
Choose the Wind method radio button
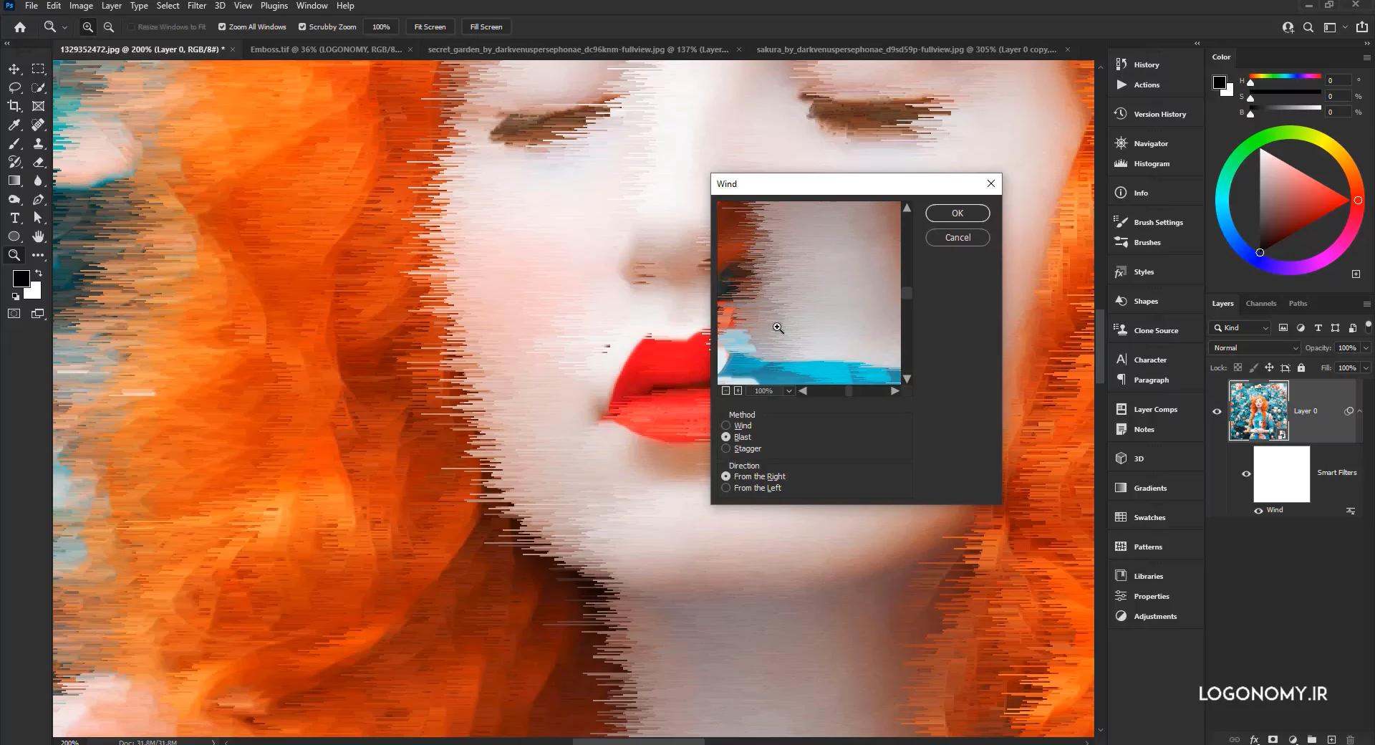[x=726, y=426]
